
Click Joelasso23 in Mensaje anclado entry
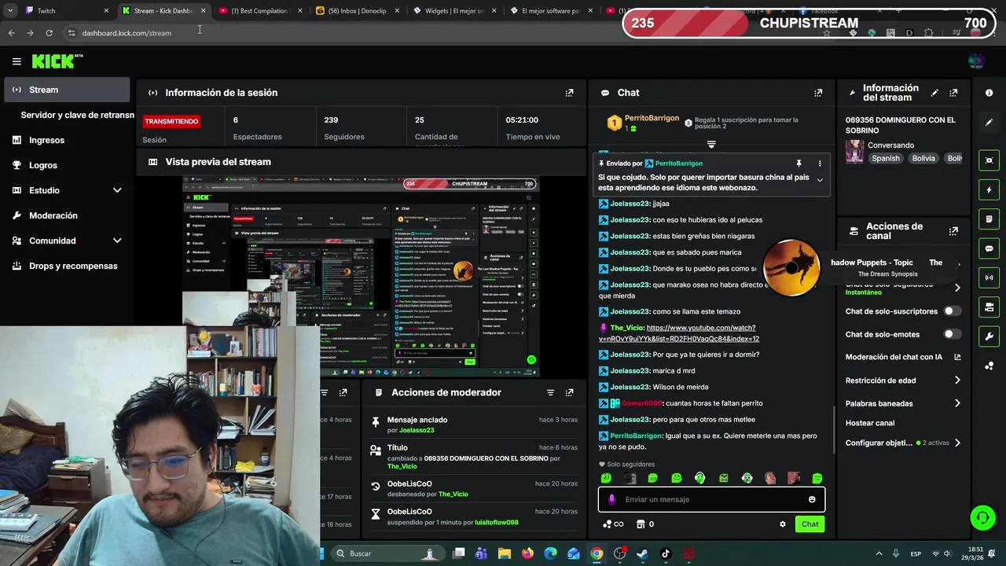(417, 430)
